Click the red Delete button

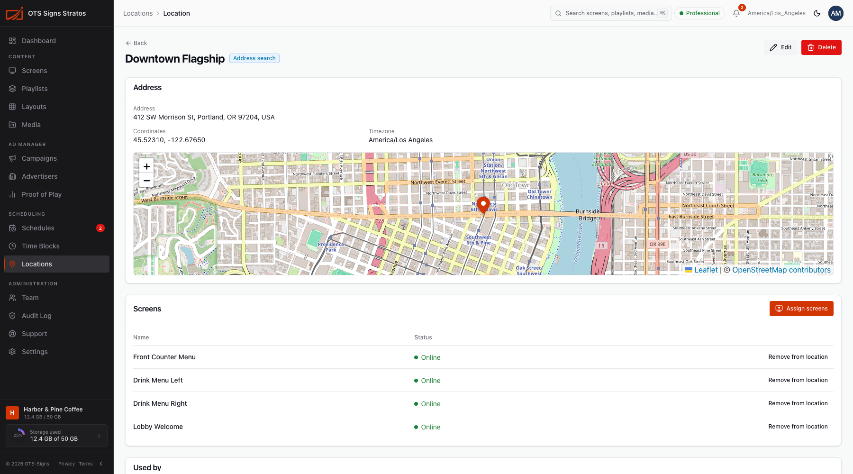pos(821,47)
